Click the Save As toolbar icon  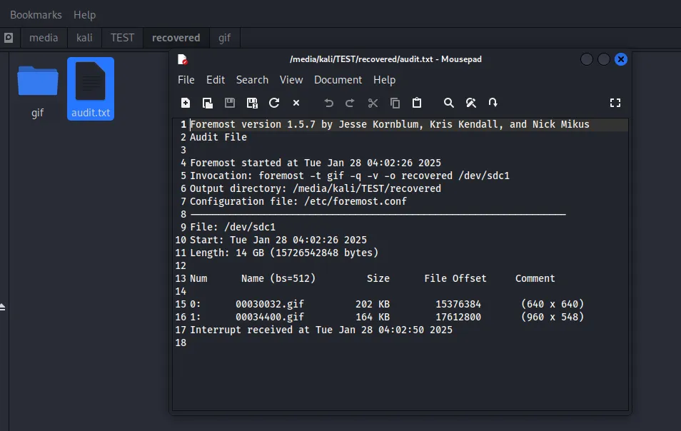point(252,103)
